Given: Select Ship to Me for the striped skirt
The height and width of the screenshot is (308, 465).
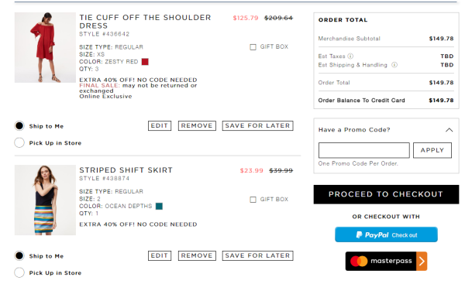Looking at the screenshot, I should pos(19,255).
